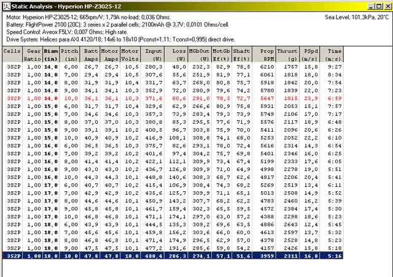The image size is (393, 277).
Task: Select the first row with time 9:27
Action: pyautogui.click(x=196, y=66)
